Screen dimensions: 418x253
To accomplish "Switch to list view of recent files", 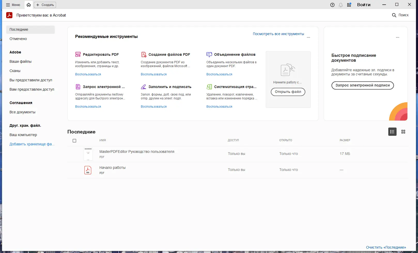I will (x=392, y=132).
